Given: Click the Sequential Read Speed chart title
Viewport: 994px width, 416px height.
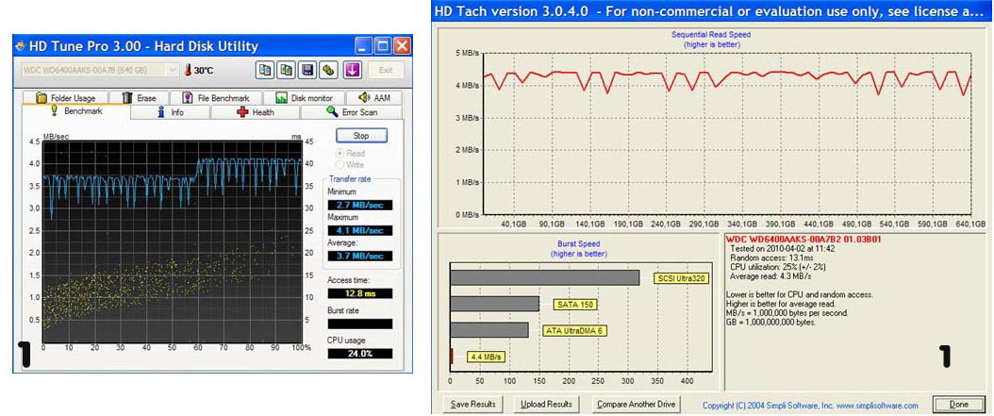Looking at the screenshot, I should [x=711, y=35].
